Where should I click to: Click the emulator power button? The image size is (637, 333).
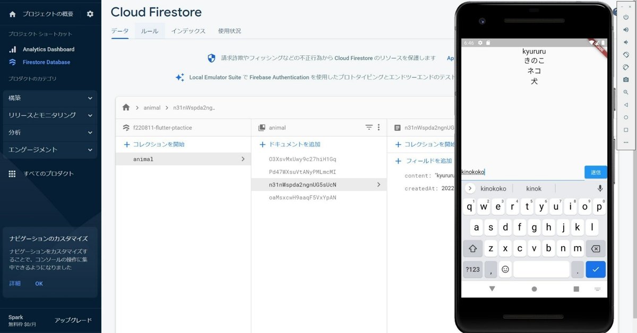click(x=626, y=16)
